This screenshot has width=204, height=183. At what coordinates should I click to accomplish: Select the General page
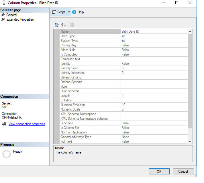coord(12,15)
